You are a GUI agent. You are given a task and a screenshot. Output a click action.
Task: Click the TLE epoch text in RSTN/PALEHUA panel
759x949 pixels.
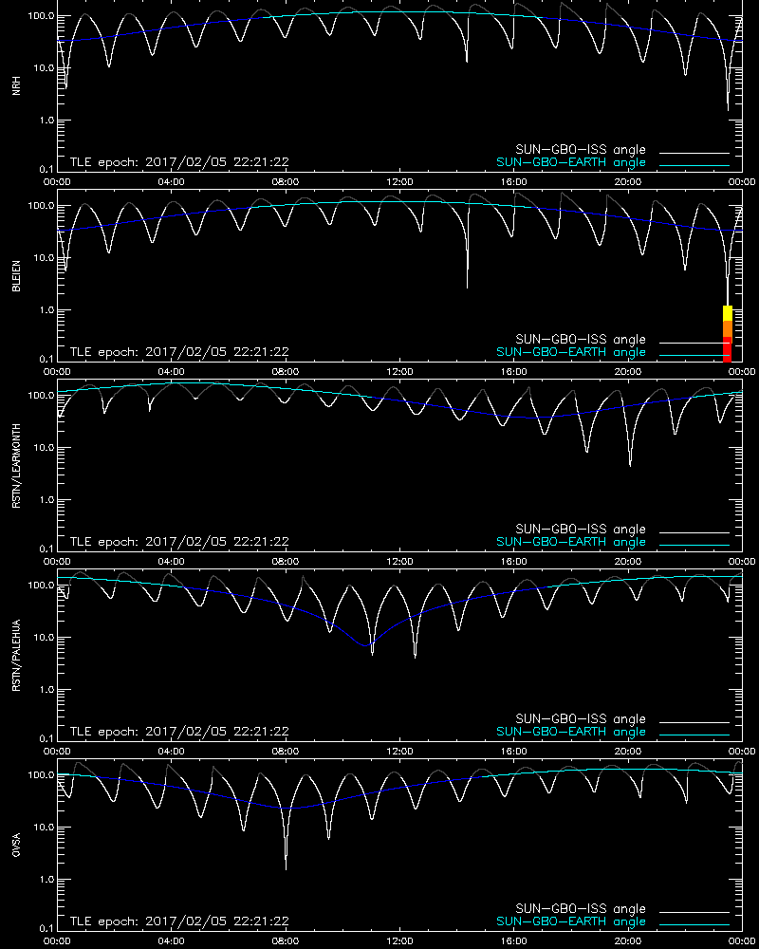[x=179, y=731]
